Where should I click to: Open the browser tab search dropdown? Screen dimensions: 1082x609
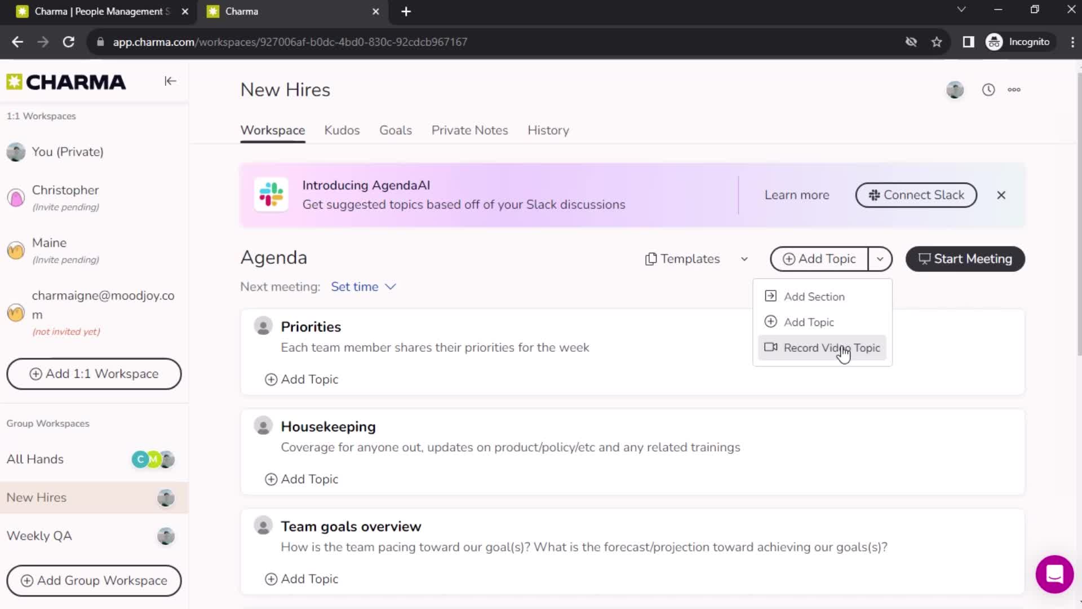click(961, 10)
